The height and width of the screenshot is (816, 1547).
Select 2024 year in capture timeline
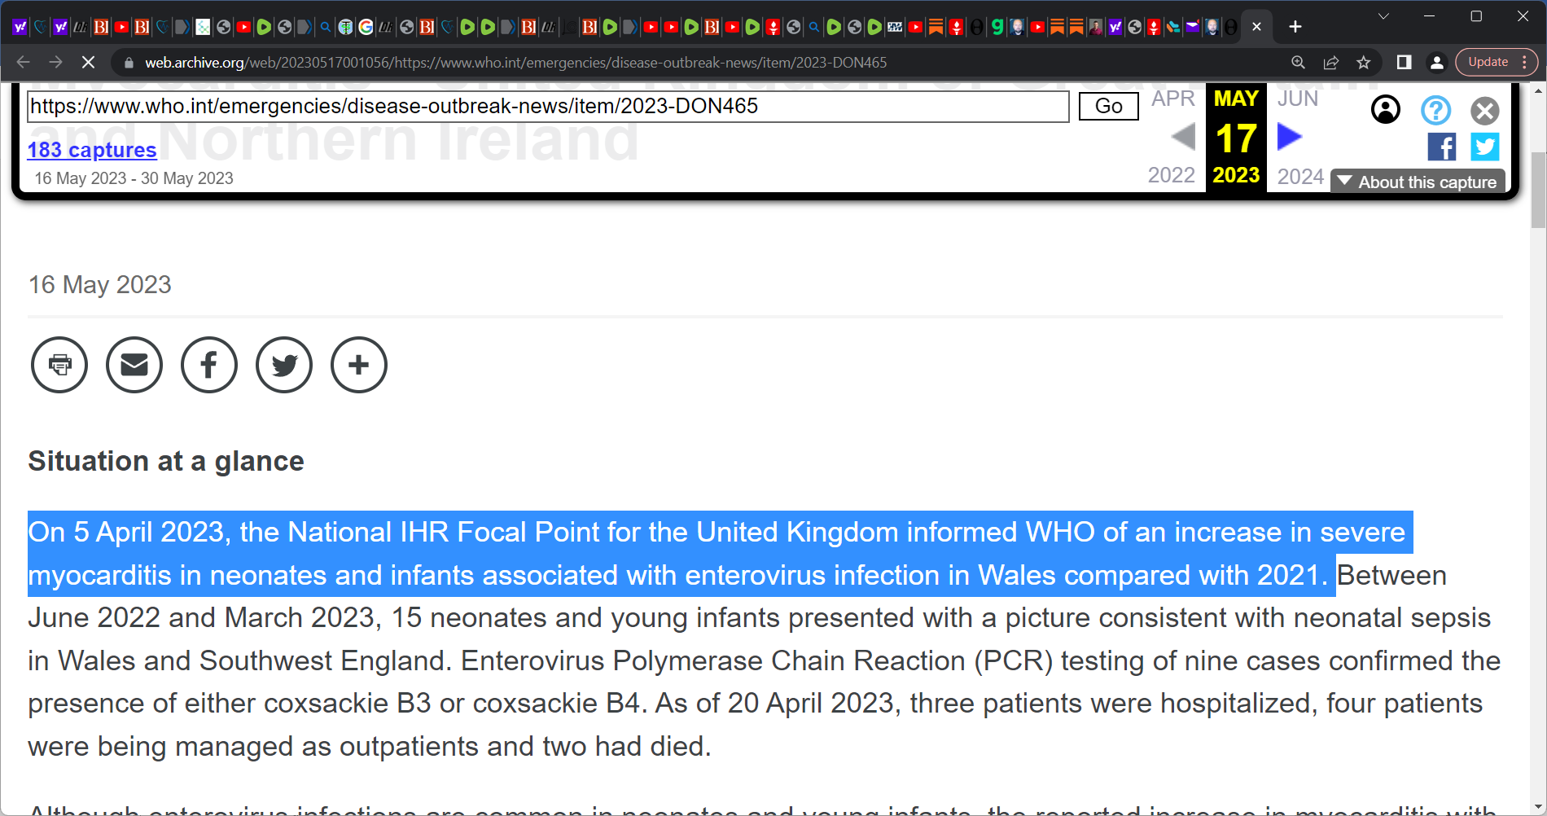(x=1300, y=177)
